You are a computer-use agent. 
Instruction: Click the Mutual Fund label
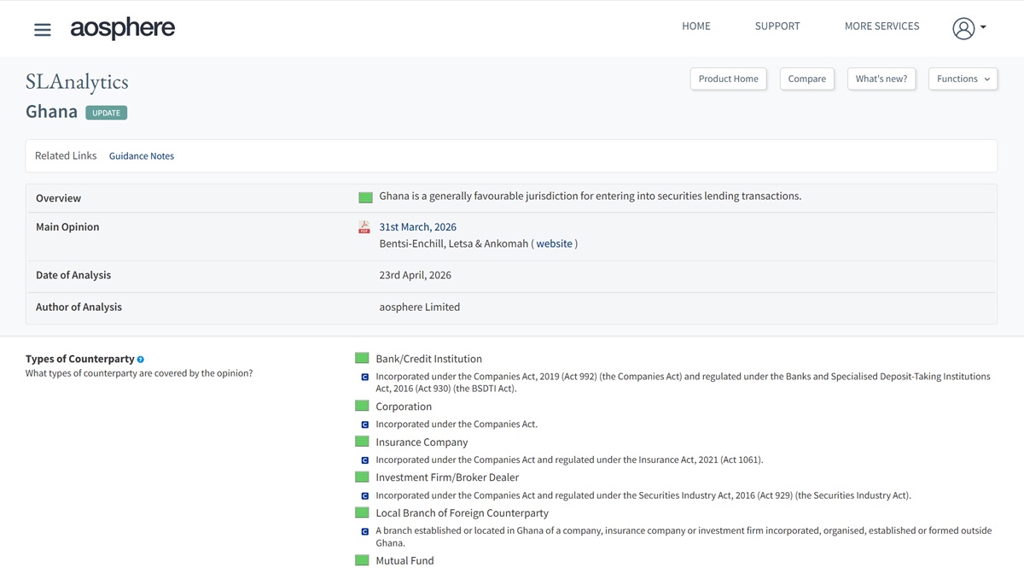pos(404,561)
